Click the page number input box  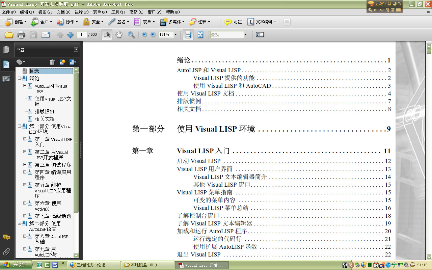82,34
